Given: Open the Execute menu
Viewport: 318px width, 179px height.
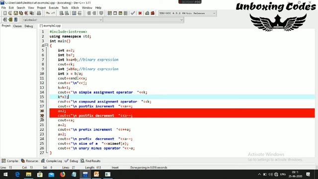Looking at the screenshot, I should point(54,8).
